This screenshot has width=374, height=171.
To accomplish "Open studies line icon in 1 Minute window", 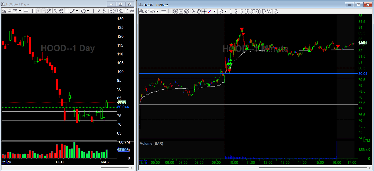I will (x=147, y=11).
